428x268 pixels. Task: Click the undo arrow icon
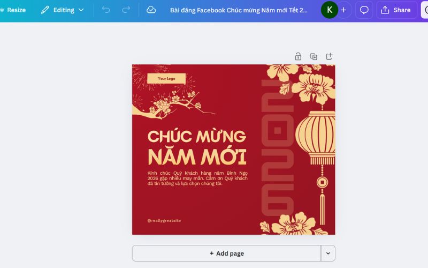coord(106,10)
